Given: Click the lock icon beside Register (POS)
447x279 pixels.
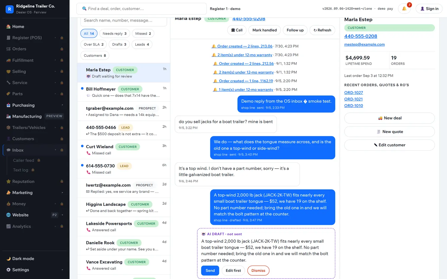Looking at the screenshot, I should click(x=62, y=38).
